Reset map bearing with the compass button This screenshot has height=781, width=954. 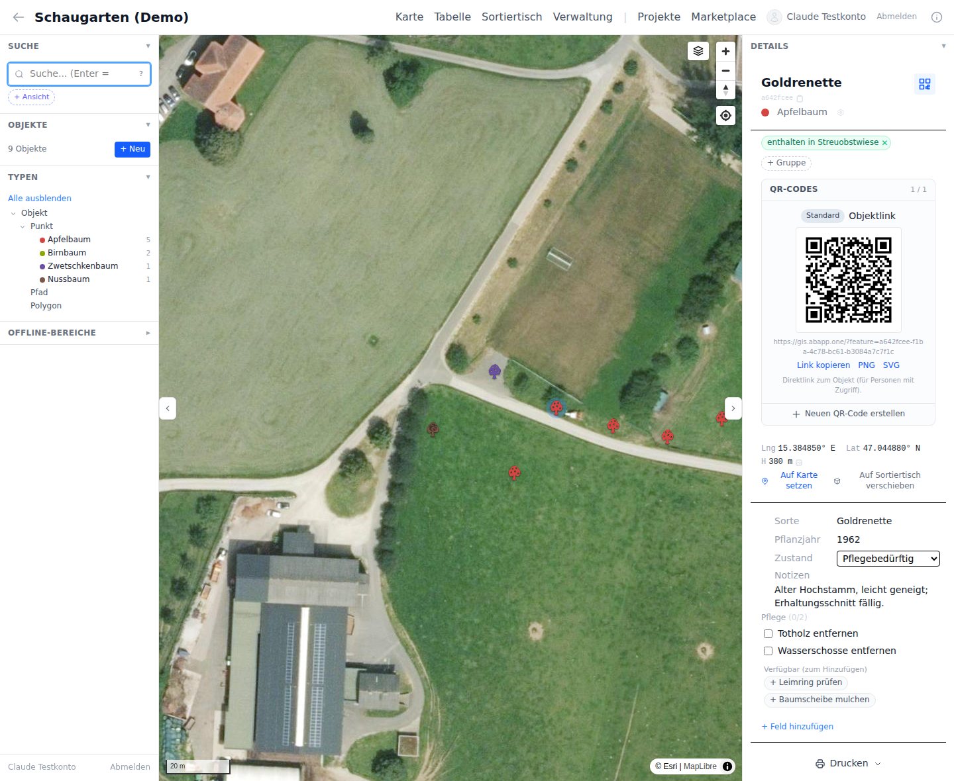point(726,90)
